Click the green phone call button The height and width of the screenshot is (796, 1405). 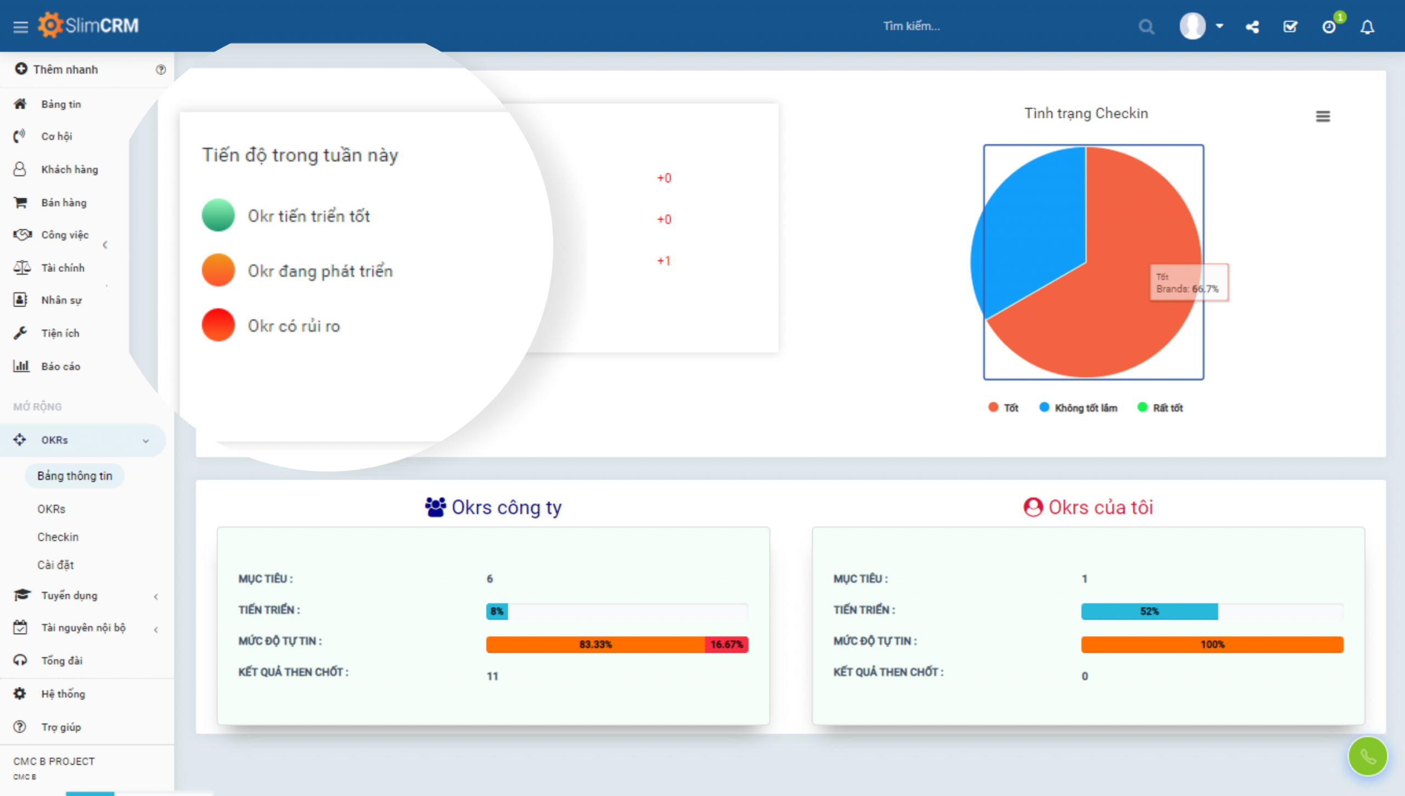coord(1367,756)
